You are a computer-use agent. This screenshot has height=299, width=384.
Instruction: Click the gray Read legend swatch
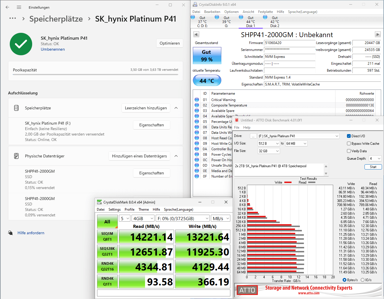coord(312,182)
